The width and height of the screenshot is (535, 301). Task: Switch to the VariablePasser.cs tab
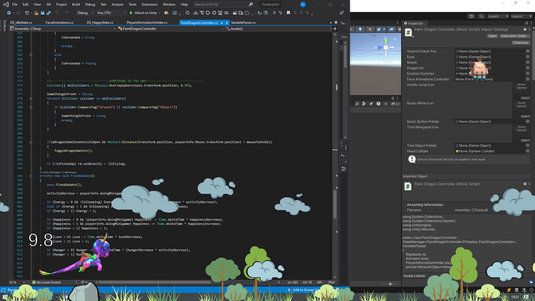coord(243,23)
